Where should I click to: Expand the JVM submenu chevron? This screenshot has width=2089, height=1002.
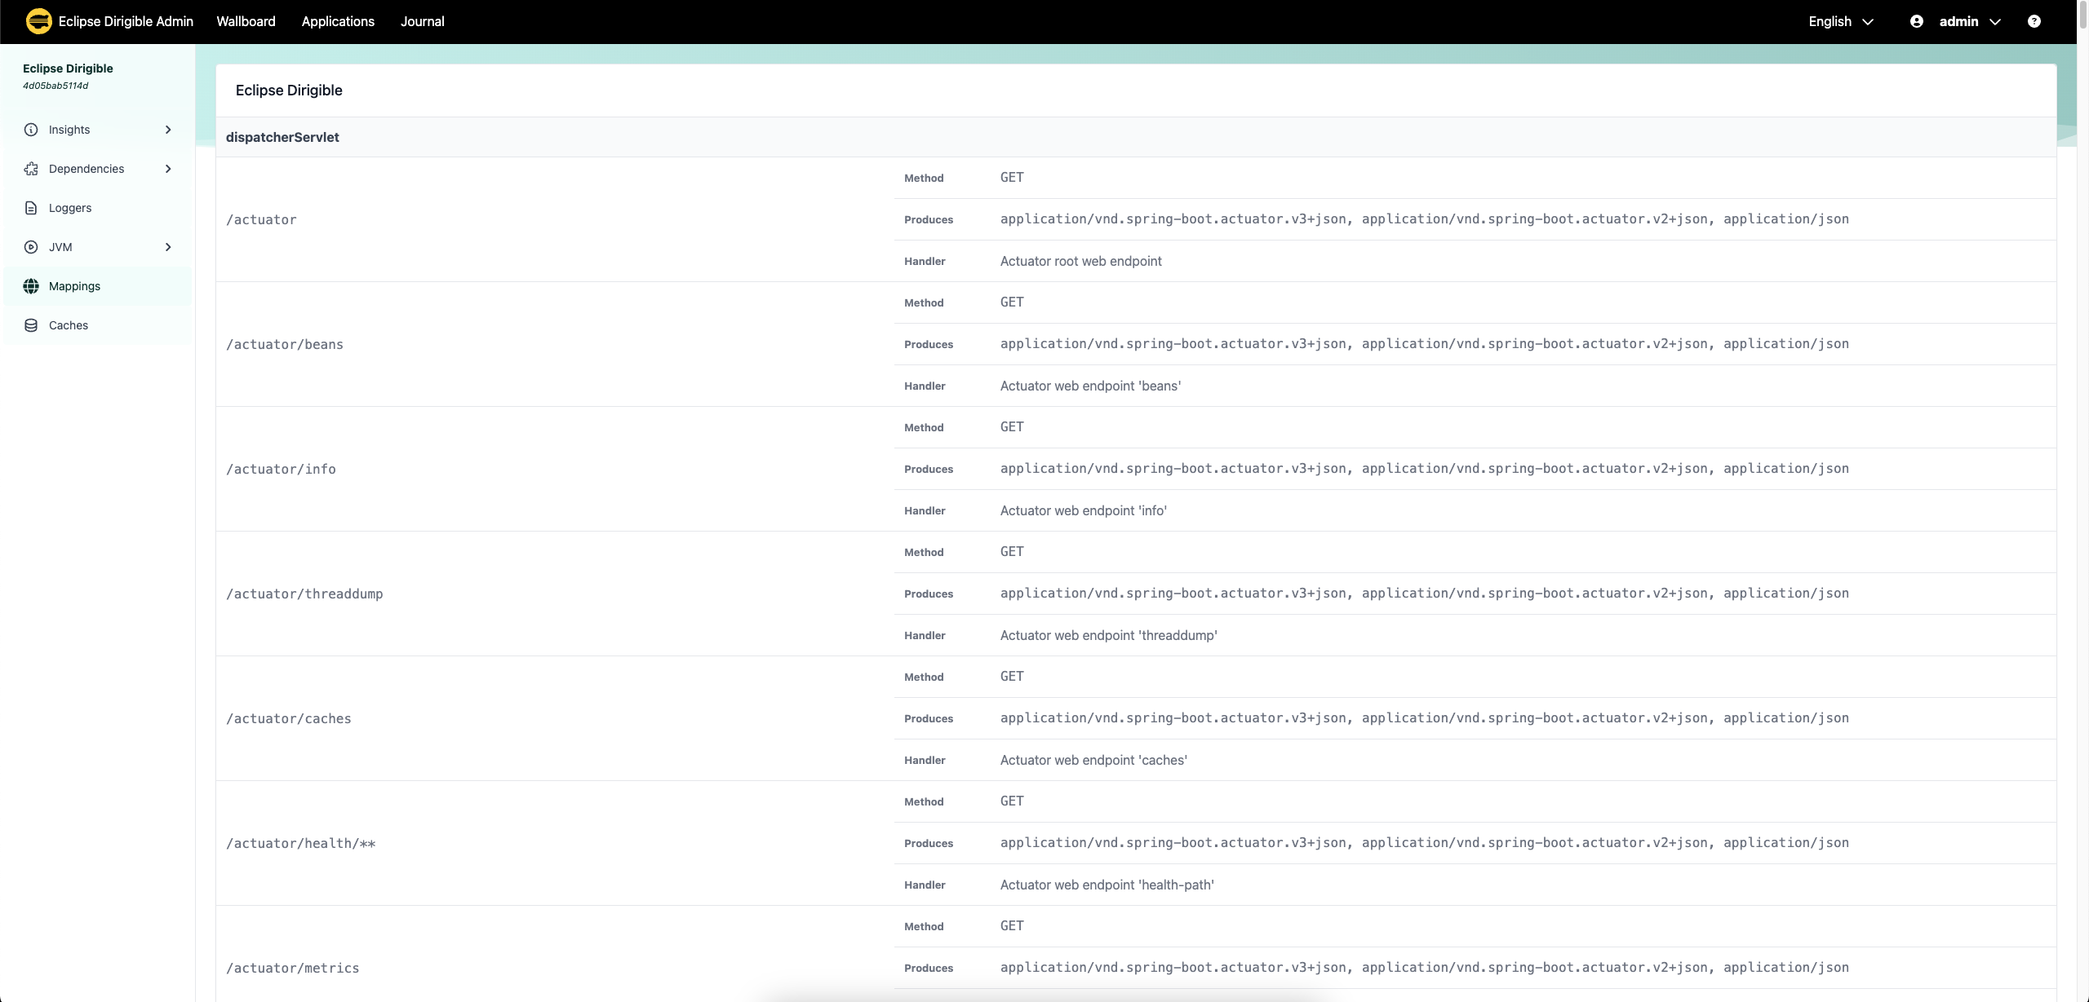168,247
